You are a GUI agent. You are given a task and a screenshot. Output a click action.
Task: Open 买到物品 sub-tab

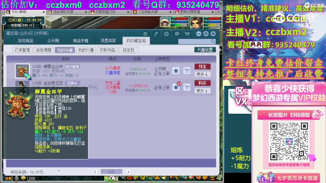tap(107, 50)
